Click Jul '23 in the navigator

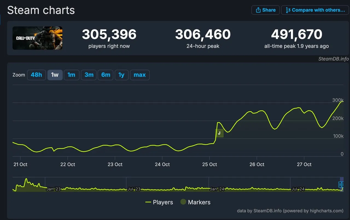tap(134, 189)
